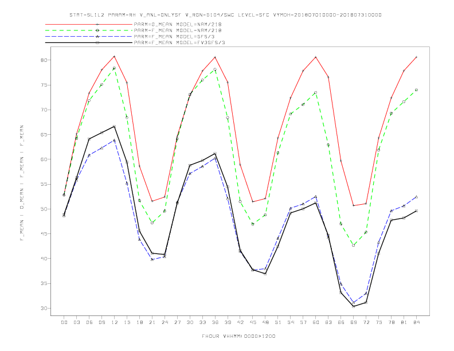Click x-axis tick label 36
Image resolution: width=454 pixels, height=351 pixels.
coord(215,322)
